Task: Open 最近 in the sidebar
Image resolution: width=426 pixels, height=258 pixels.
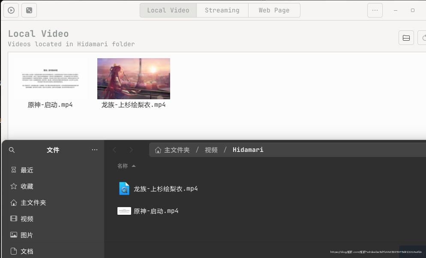Action: (x=27, y=170)
